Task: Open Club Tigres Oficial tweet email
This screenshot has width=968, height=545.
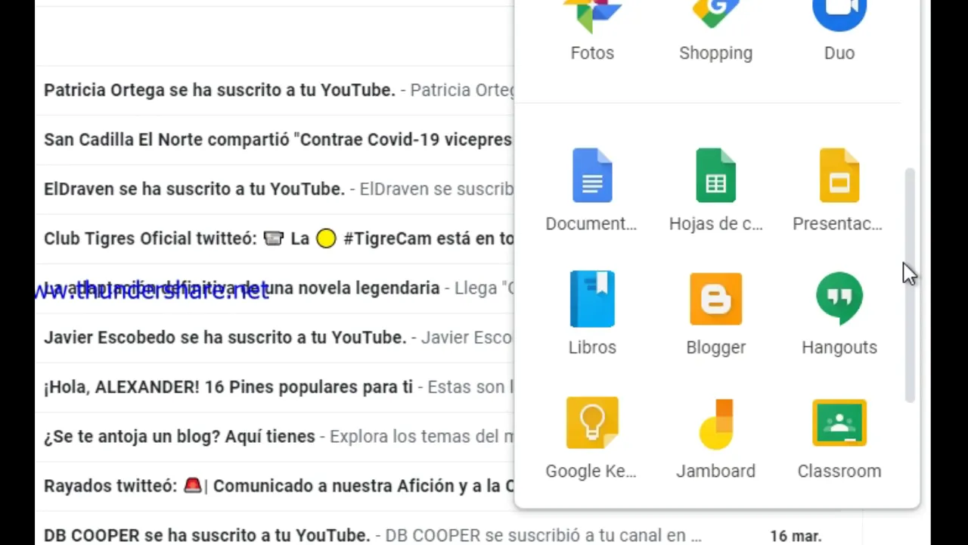Action: tap(275, 238)
